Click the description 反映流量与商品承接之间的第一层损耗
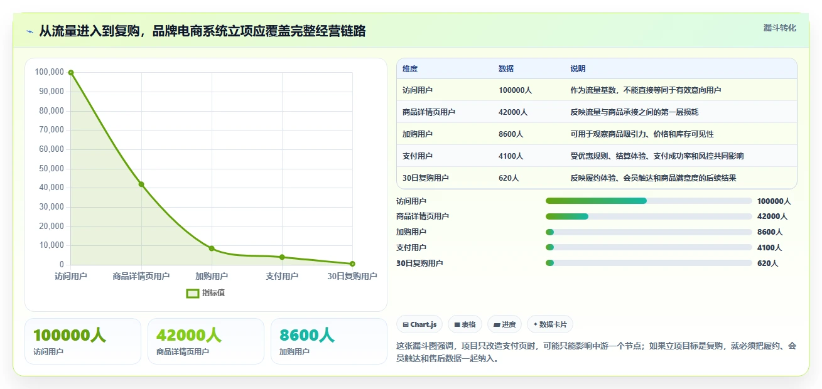The height and width of the screenshot is (389, 822). (634, 112)
